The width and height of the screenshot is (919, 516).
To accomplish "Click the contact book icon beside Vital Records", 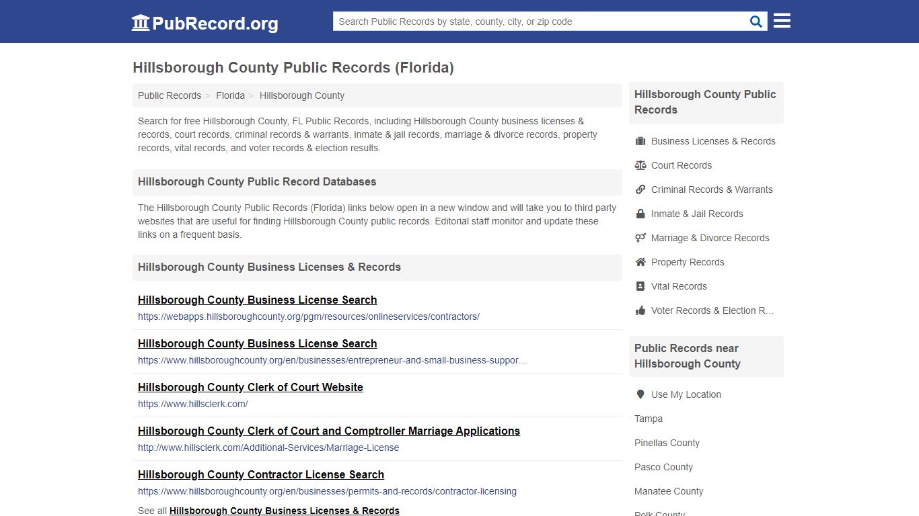I will pos(640,286).
